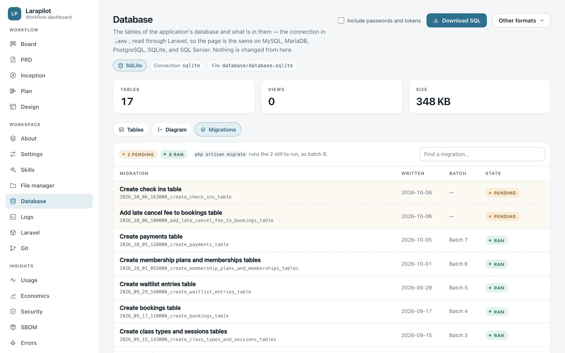
Task: Select the Create payments table migration row
Action: 332,240
